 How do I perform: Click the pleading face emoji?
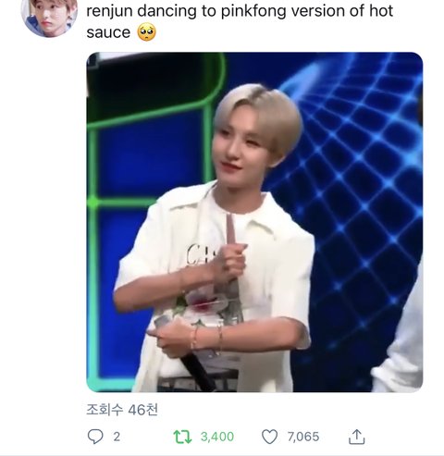[147, 32]
